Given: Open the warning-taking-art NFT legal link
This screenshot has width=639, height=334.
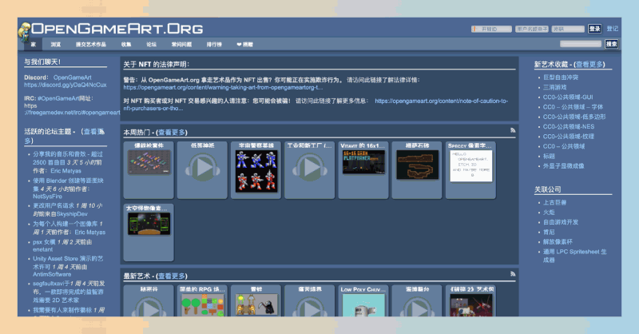Looking at the screenshot, I should click(223, 87).
